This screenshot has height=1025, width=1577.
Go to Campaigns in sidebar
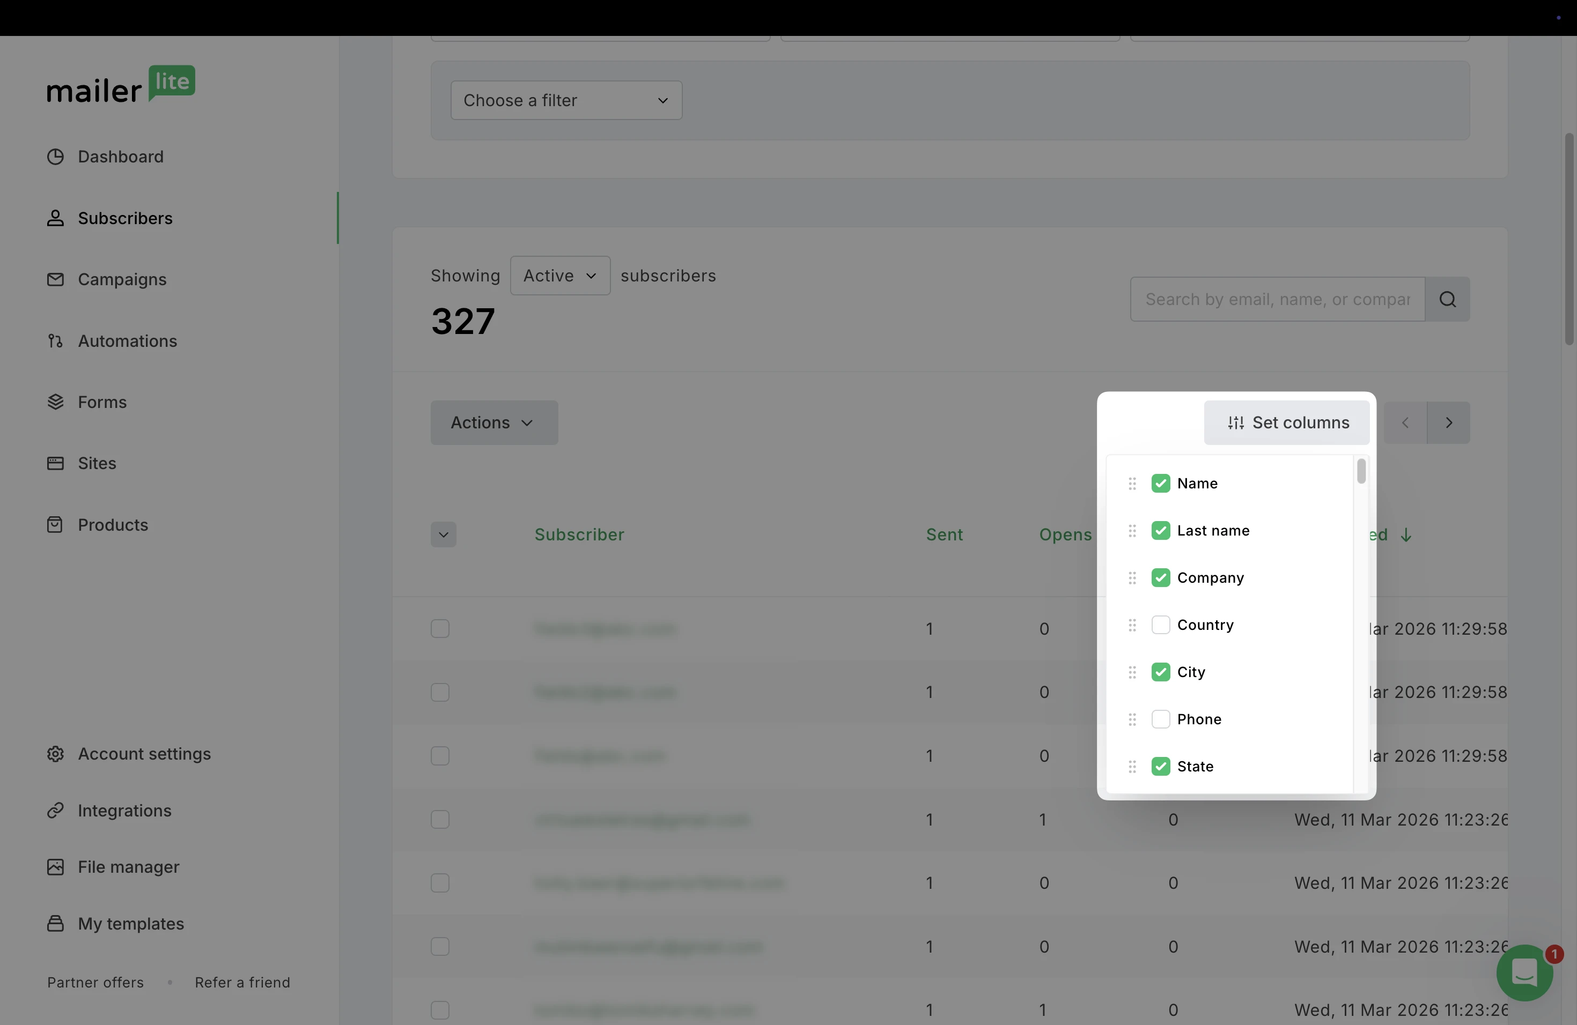(122, 279)
